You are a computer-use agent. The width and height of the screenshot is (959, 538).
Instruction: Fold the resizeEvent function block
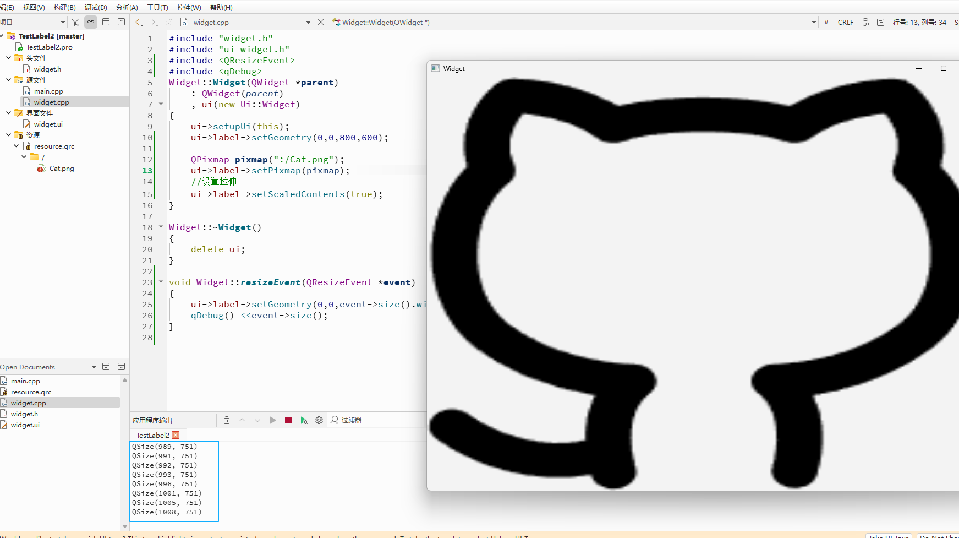(161, 281)
